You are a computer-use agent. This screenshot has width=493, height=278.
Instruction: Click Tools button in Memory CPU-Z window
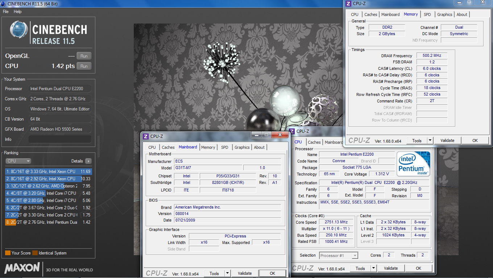(x=417, y=140)
